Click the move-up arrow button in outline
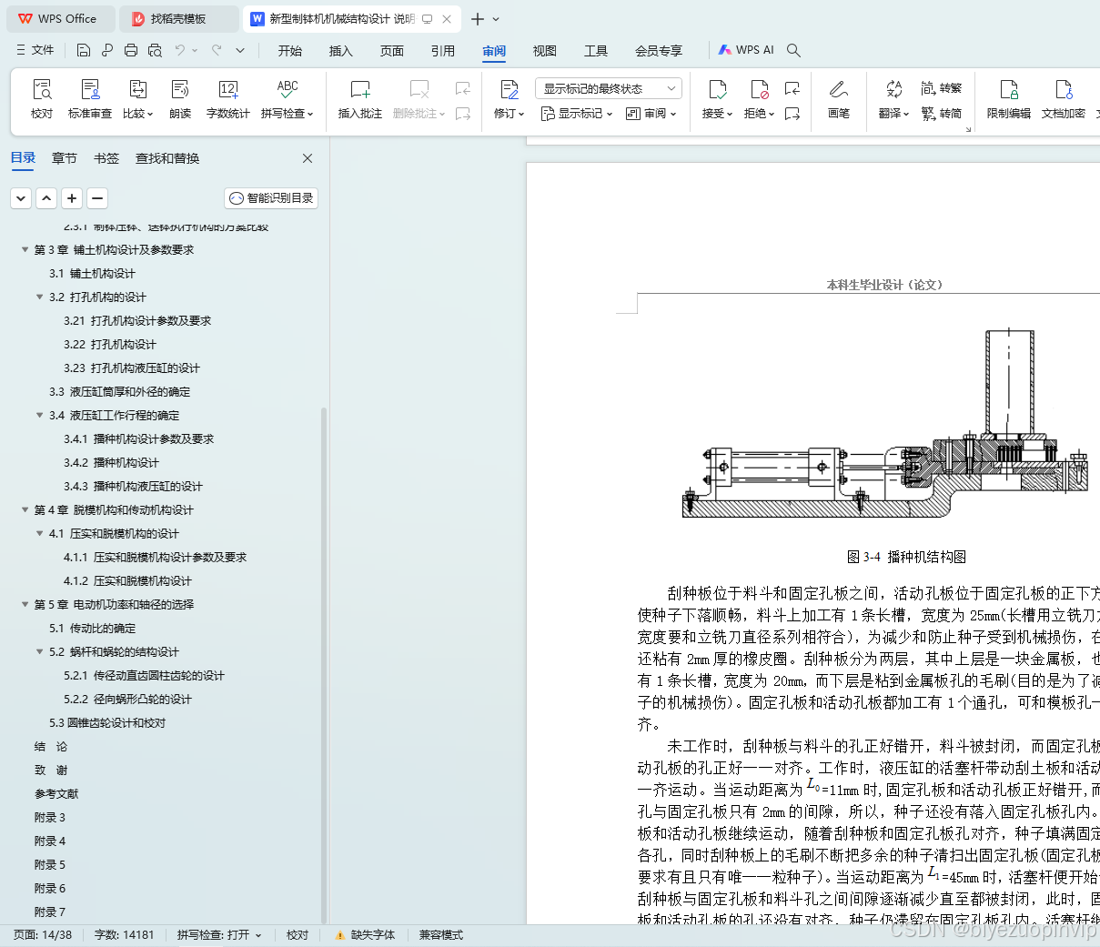This screenshot has height=947, width=1100. click(46, 197)
